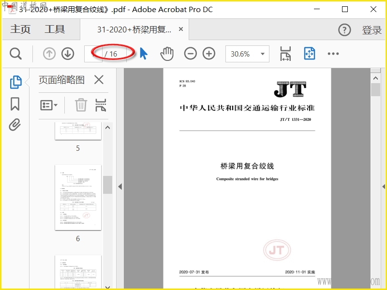Open the 30.6% zoom level dropdown
387x290 pixels.
click(x=247, y=54)
